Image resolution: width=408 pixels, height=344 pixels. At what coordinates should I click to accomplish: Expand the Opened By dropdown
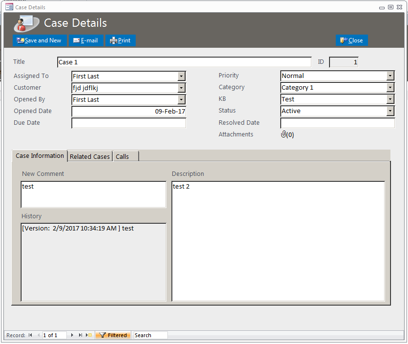182,100
